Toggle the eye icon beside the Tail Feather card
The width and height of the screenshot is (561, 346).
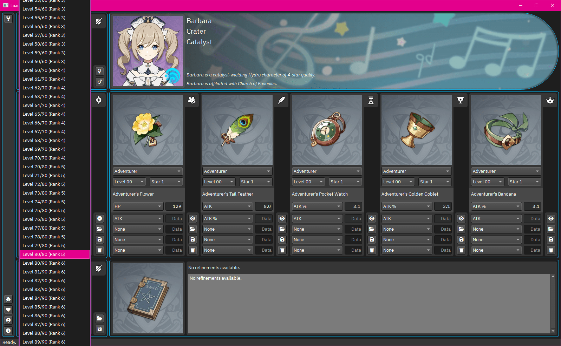193,218
